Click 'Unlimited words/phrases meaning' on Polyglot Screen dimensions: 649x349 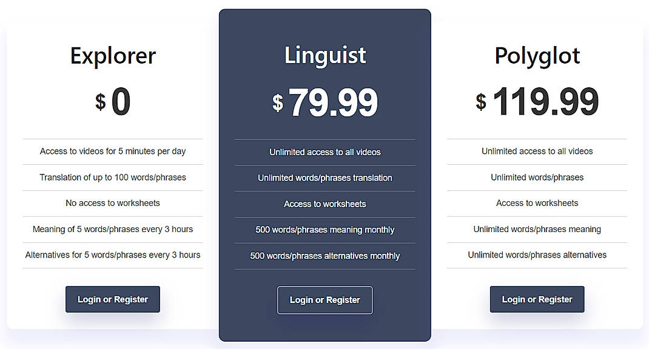coord(537,229)
